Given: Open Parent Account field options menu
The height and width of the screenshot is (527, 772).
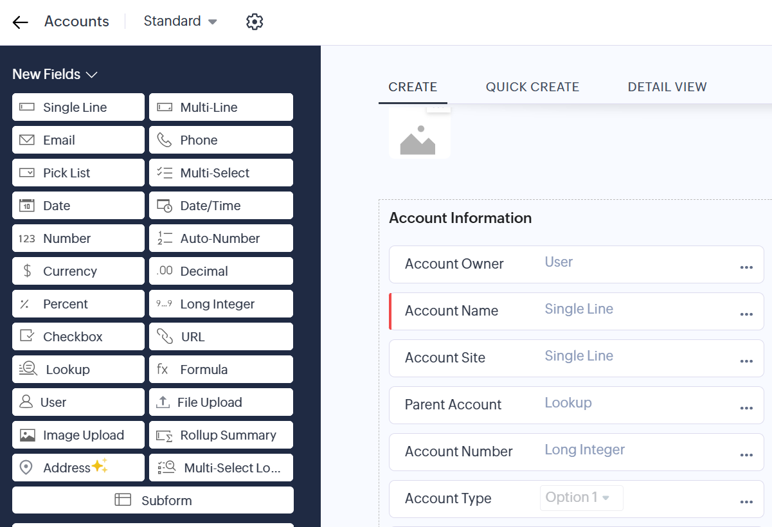Looking at the screenshot, I should click(x=746, y=408).
